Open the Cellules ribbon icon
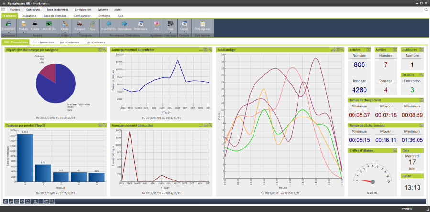 tap(35, 25)
